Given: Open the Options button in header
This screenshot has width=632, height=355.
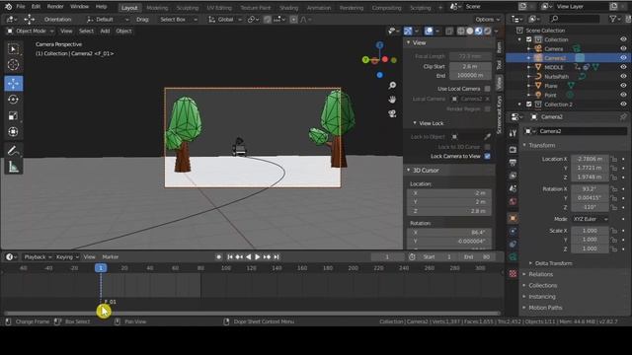Looking at the screenshot, I should [x=487, y=20].
